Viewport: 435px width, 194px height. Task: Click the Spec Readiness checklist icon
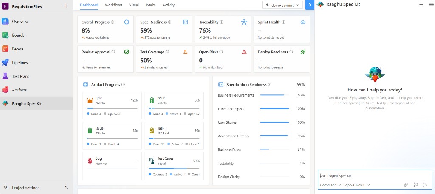coord(185,22)
